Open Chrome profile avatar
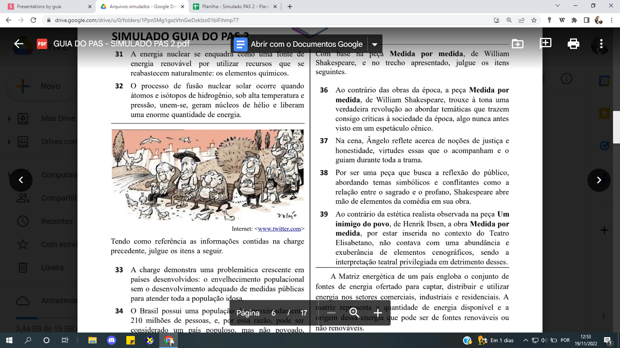The image size is (620, 348). click(599, 20)
